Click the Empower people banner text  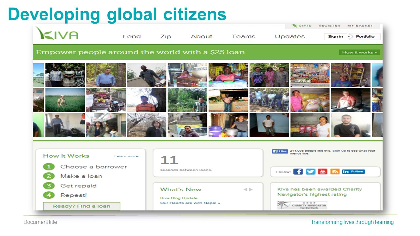[x=140, y=52]
